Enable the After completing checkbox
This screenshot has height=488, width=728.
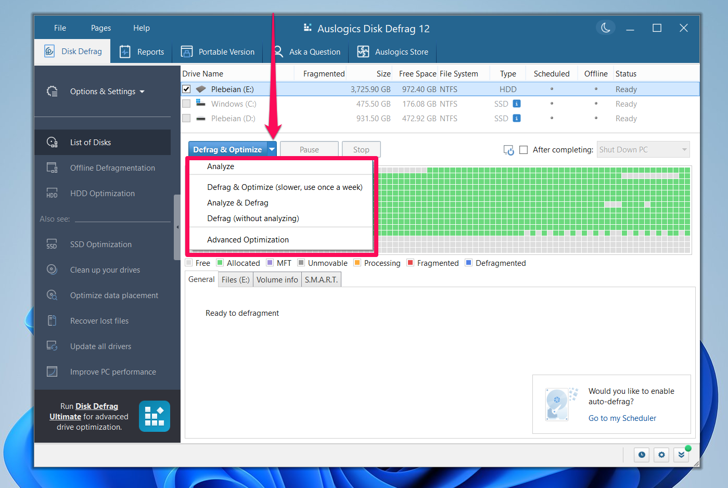click(x=523, y=149)
